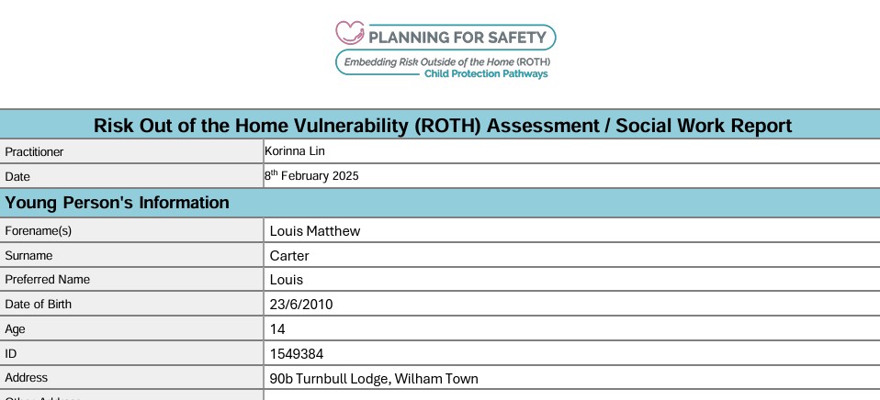Click the Address row label
This screenshot has height=400, width=880.
coord(27,377)
